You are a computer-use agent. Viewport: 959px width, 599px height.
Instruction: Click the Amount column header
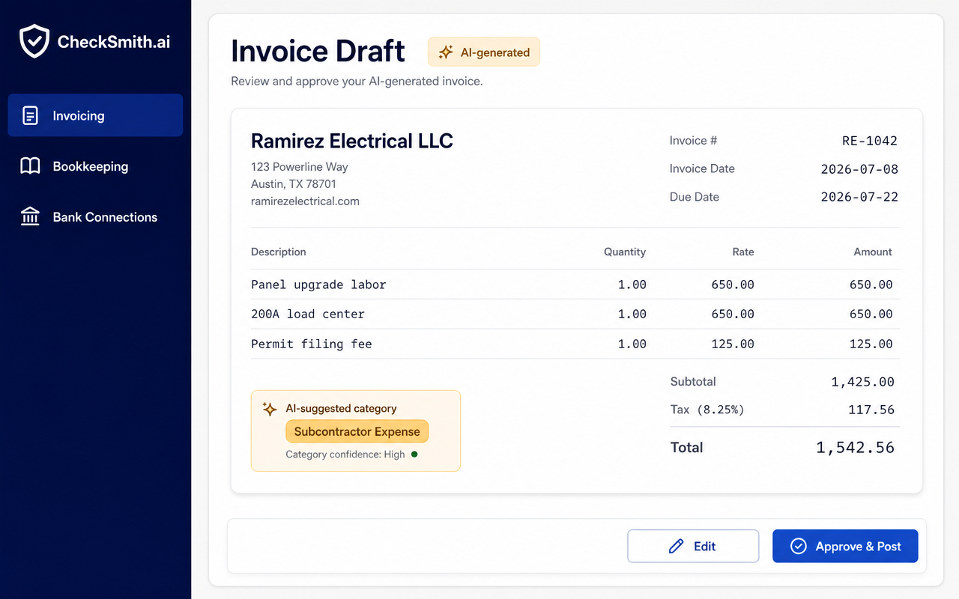tap(873, 252)
